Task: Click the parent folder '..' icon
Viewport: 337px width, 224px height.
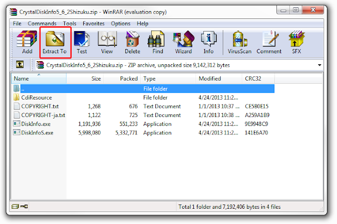Action: 16,89
